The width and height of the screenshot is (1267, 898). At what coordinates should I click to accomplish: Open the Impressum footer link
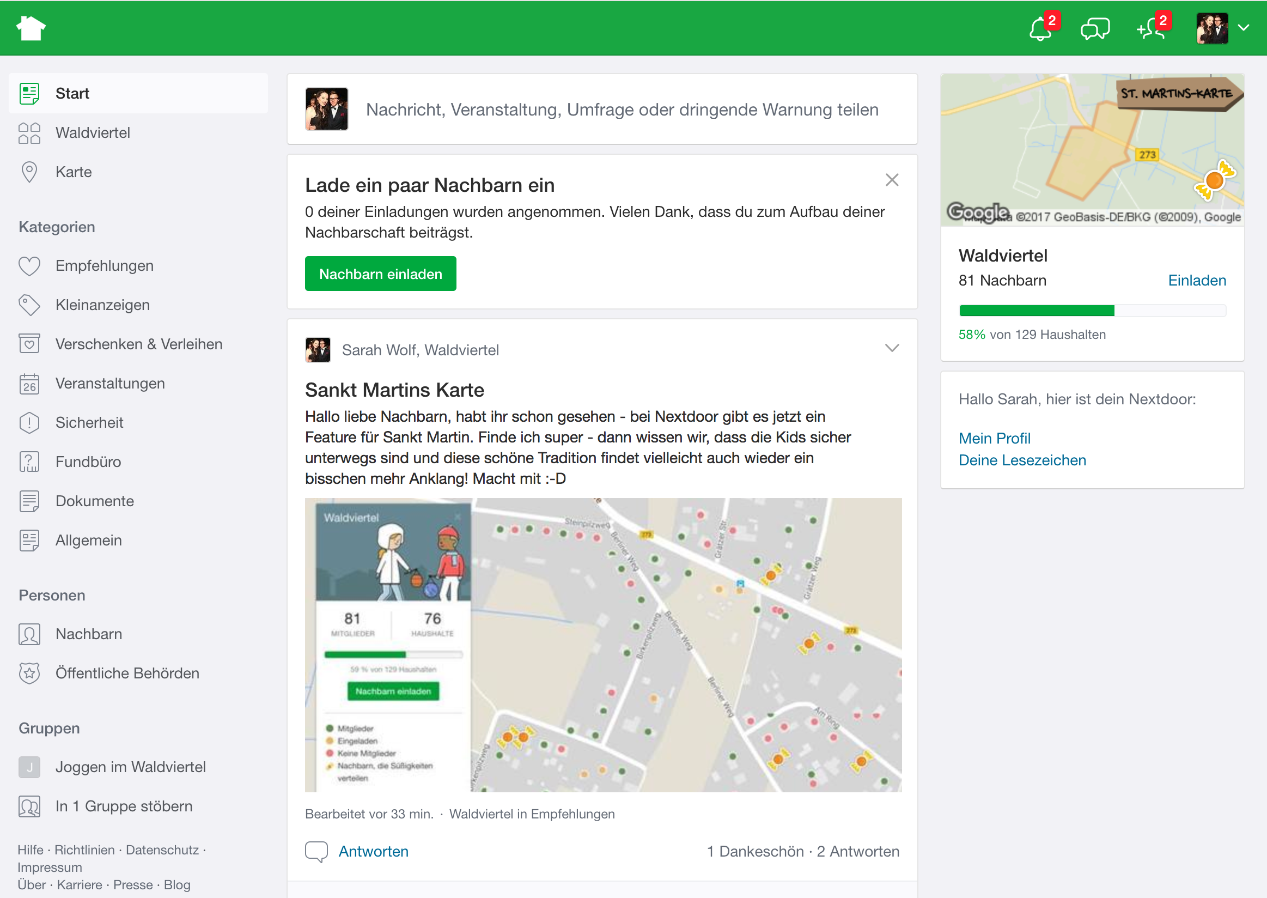point(50,867)
